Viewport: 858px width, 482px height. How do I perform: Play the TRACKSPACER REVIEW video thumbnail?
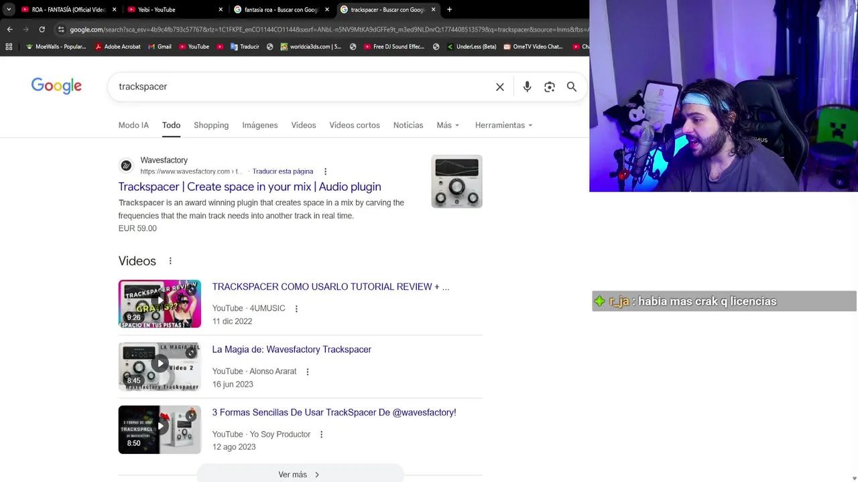pyautogui.click(x=160, y=304)
